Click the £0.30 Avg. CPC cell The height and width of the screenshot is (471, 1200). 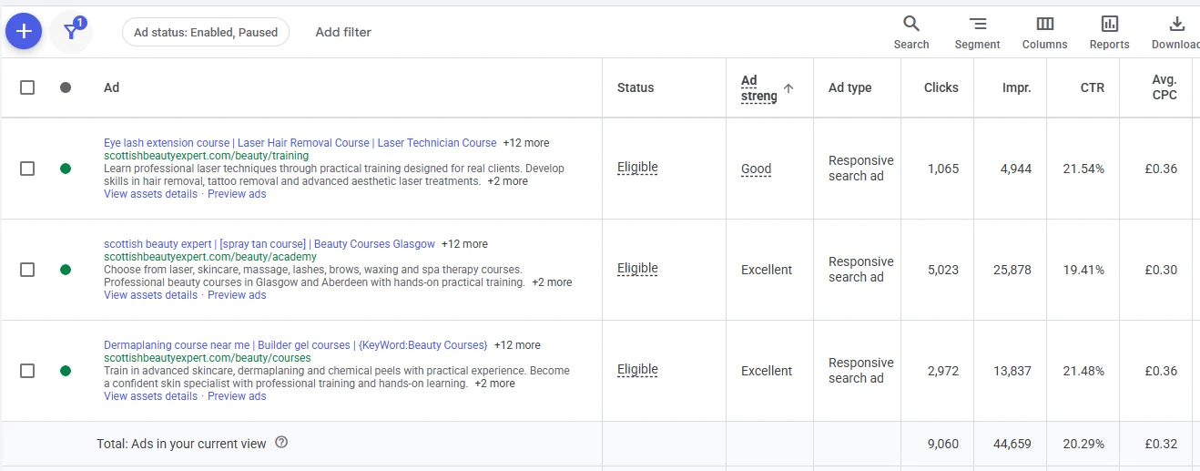pos(1162,270)
